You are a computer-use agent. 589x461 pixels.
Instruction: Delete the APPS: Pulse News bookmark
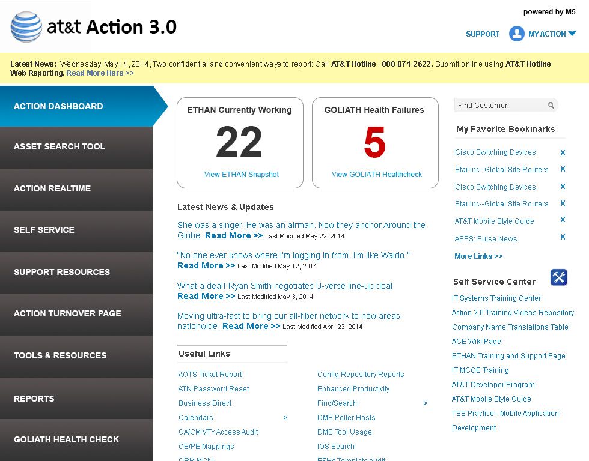point(563,237)
